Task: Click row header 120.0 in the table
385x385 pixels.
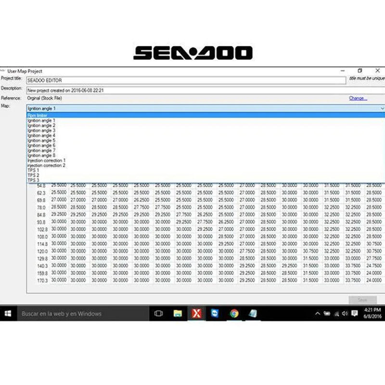Action: pyautogui.click(x=42, y=251)
